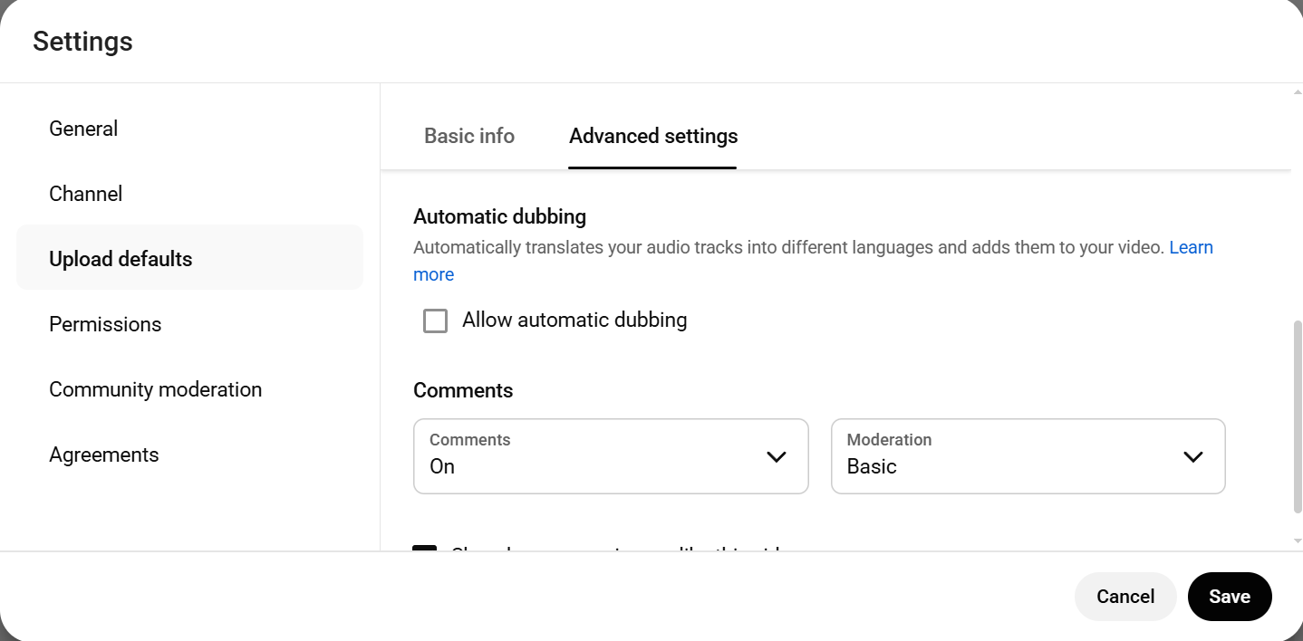Open the Channel settings section
1303x641 pixels.
tap(85, 193)
